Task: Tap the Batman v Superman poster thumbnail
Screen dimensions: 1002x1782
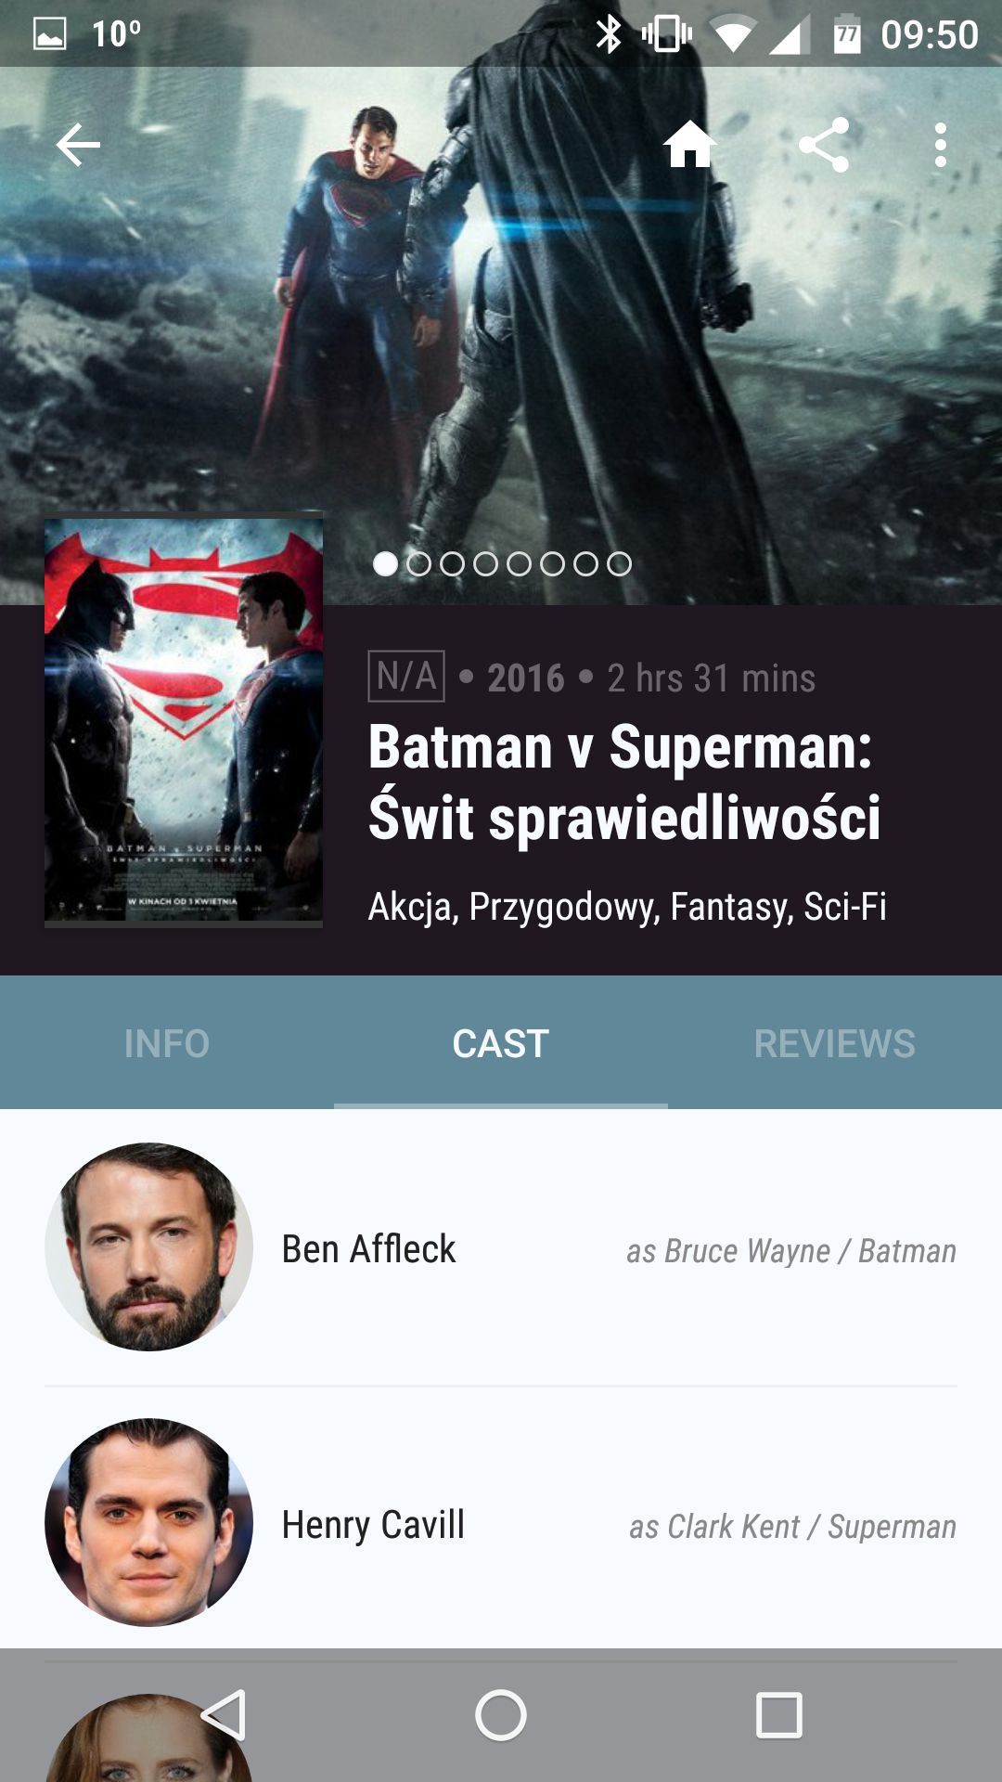Action: (x=184, y=720)
